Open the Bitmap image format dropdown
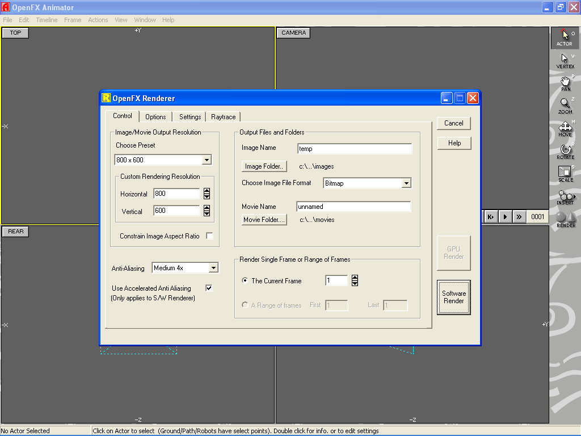Image resolution: width=581 pixels, height=436 pixels. (x=406, y=183)
